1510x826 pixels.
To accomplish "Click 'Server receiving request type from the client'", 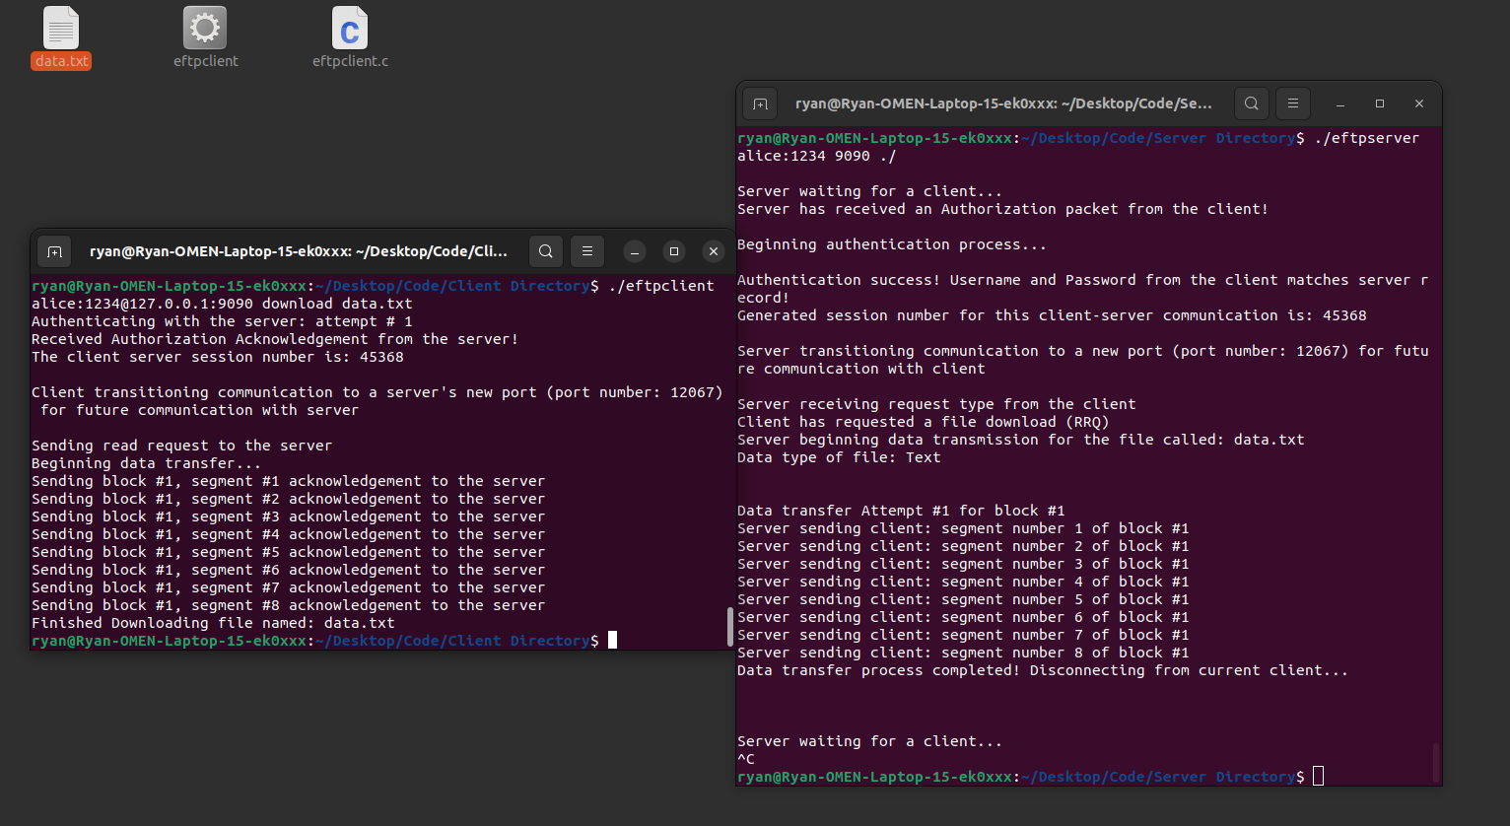I will [x=936, y=404].
